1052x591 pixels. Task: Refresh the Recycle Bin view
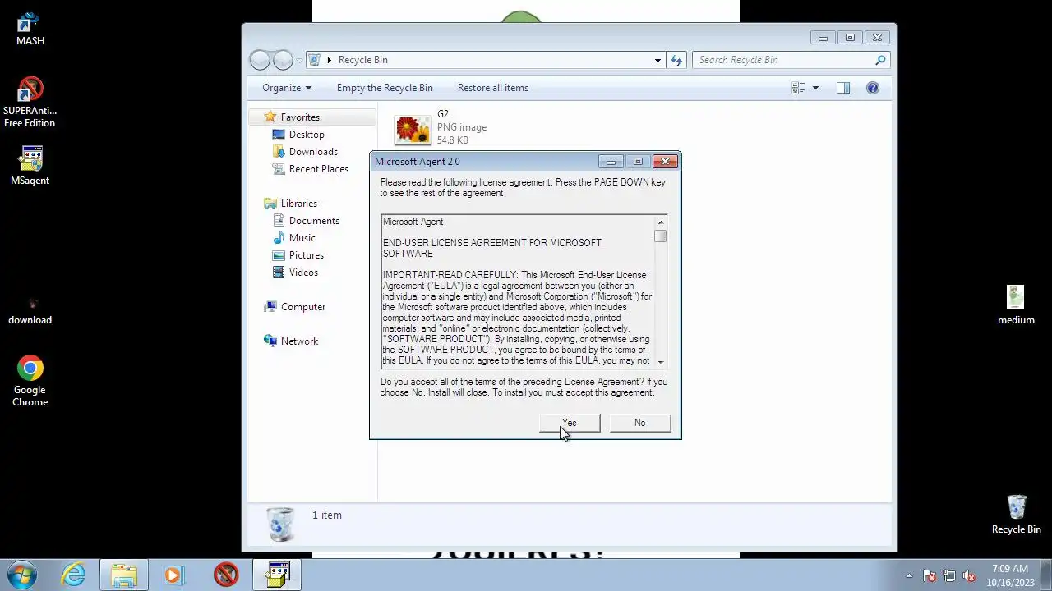coord(676,60)
